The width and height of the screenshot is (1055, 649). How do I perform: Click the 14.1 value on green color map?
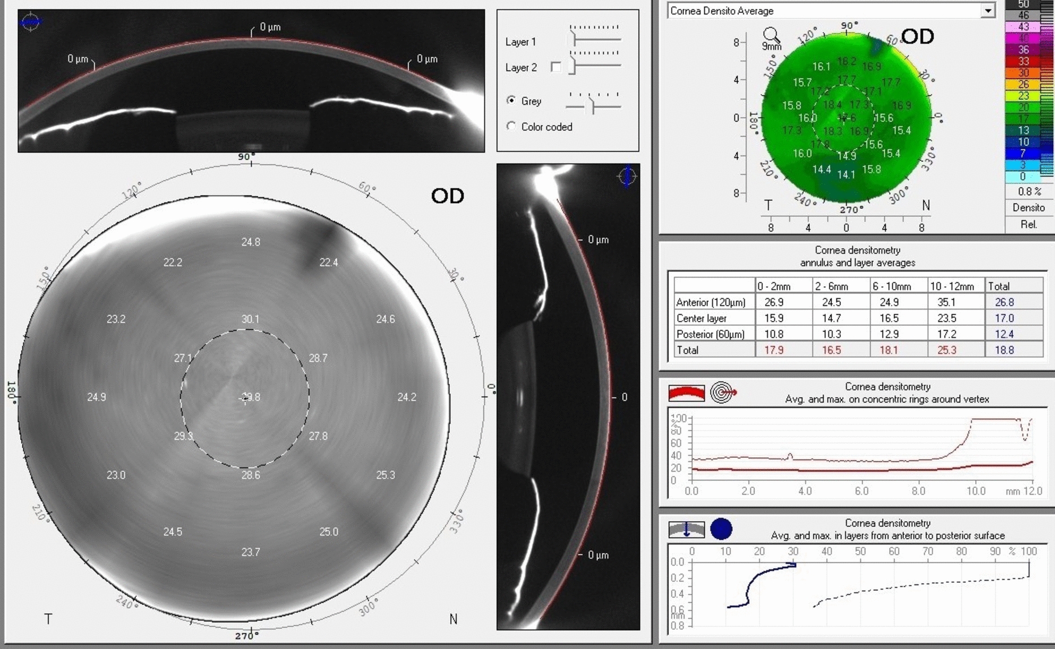[846, 174]
